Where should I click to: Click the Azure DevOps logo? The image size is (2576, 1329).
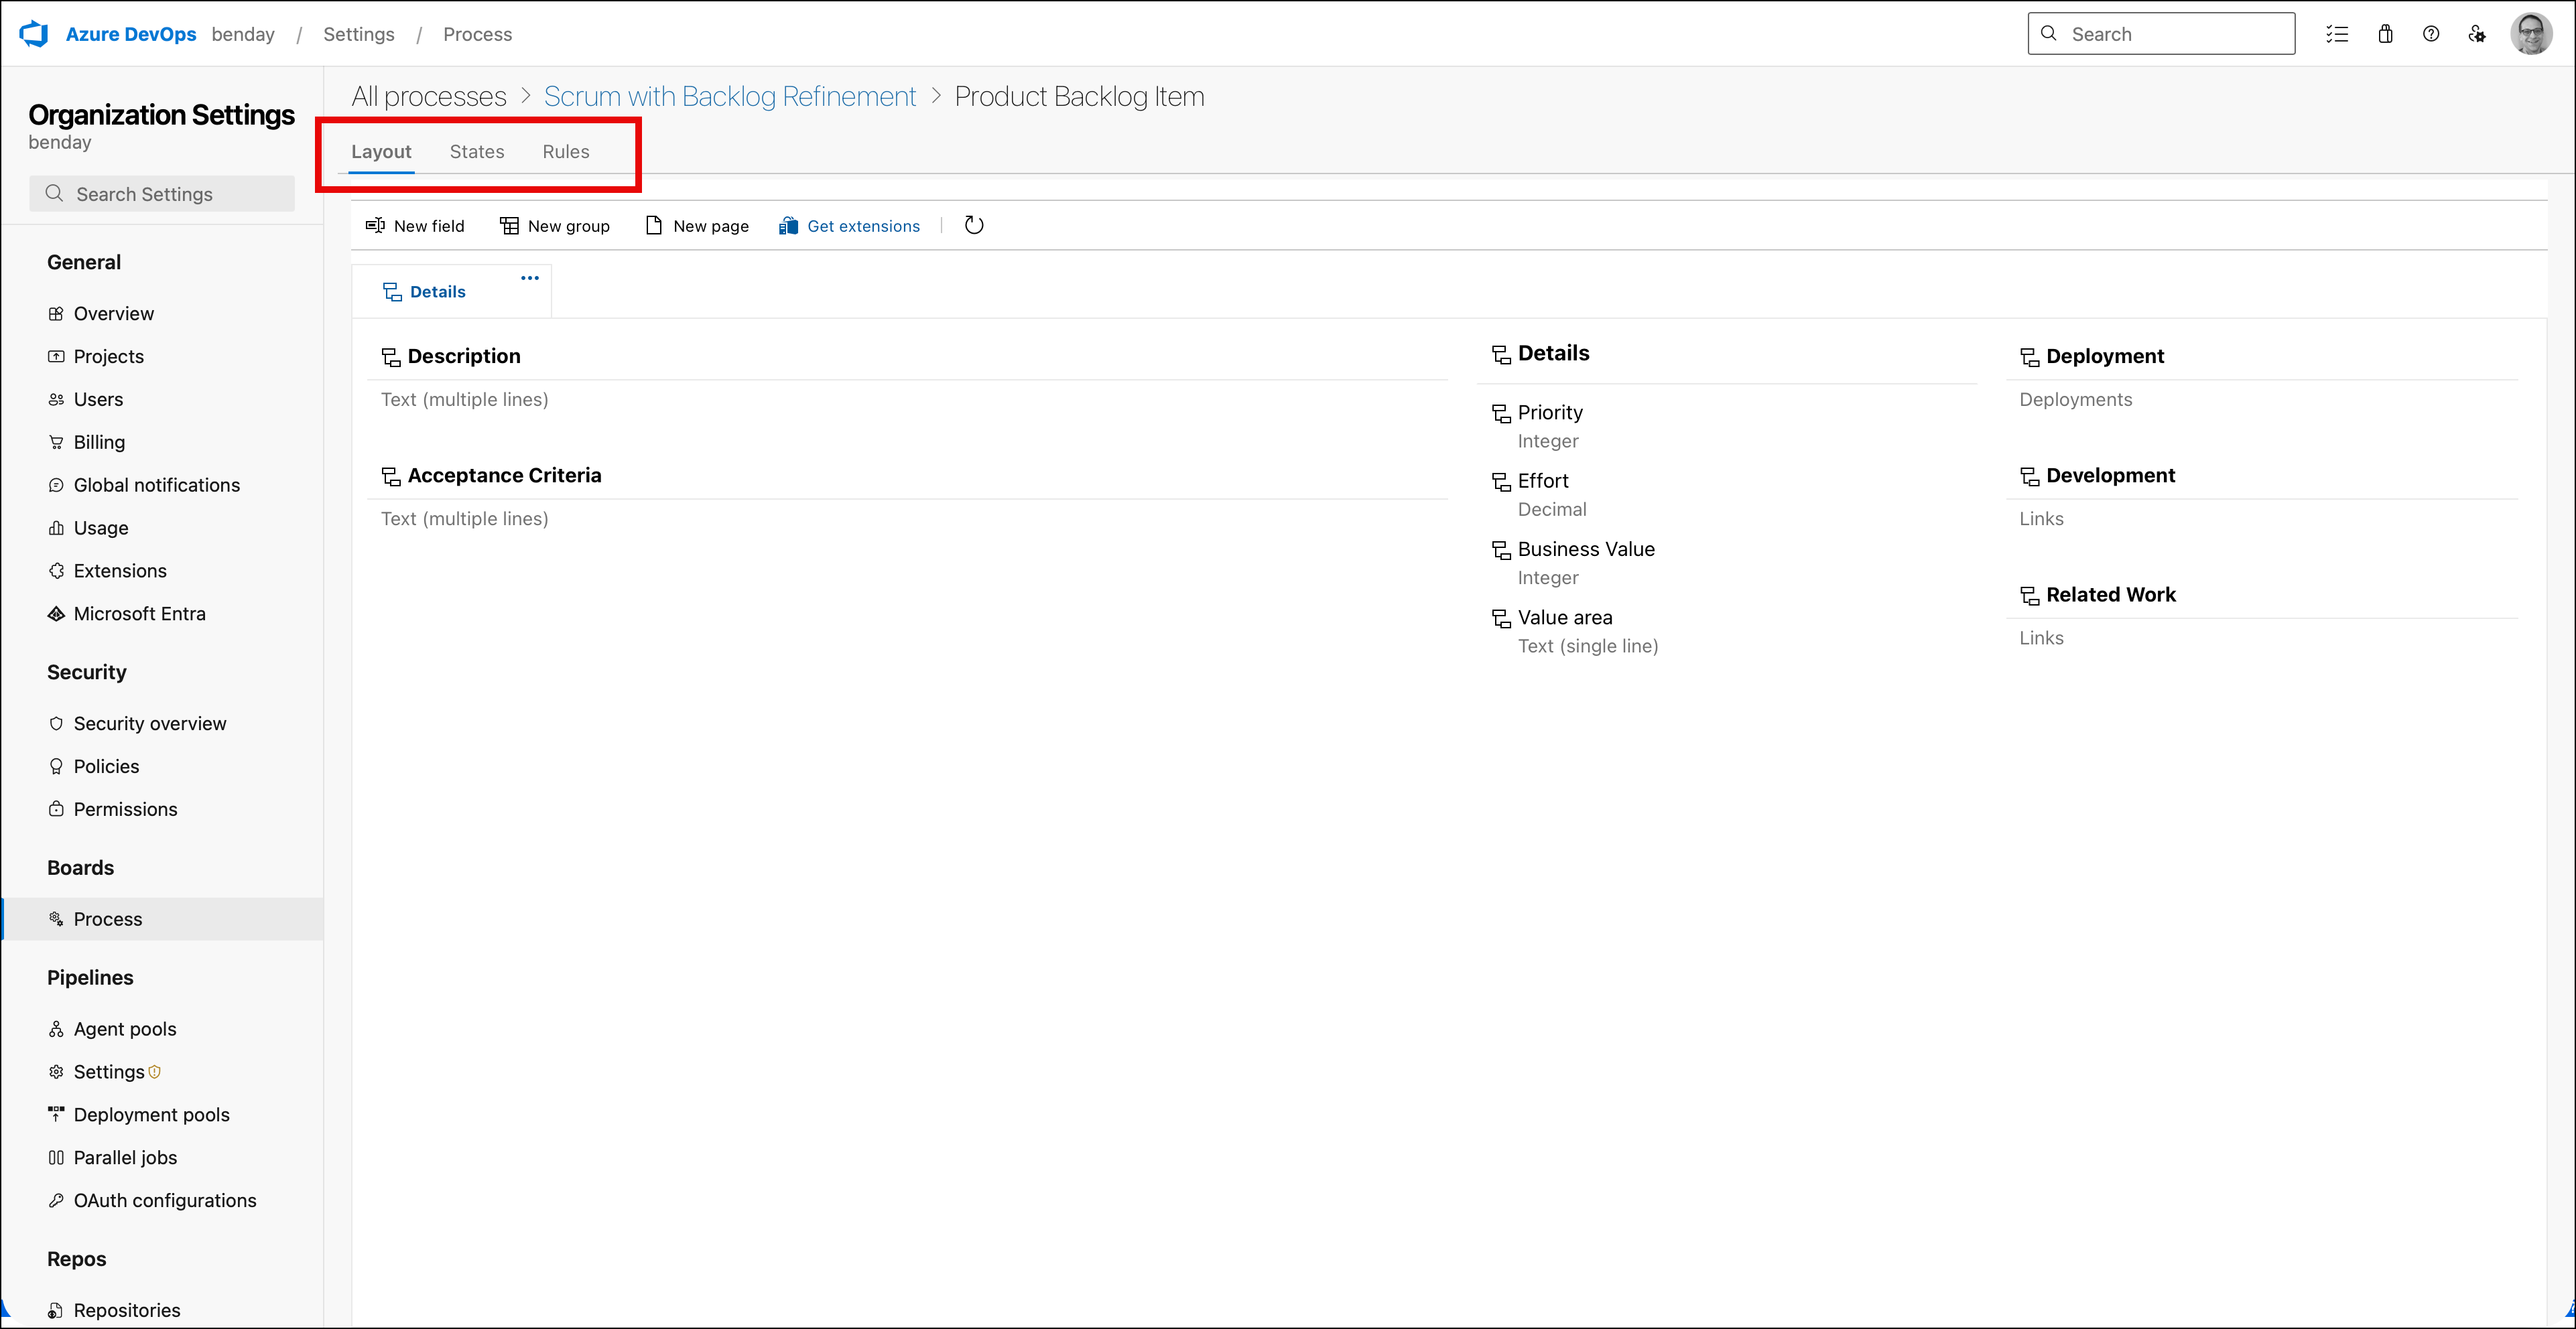pos(33,33)
